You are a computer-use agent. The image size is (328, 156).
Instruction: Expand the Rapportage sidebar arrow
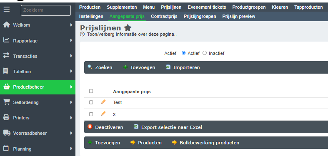71,40
